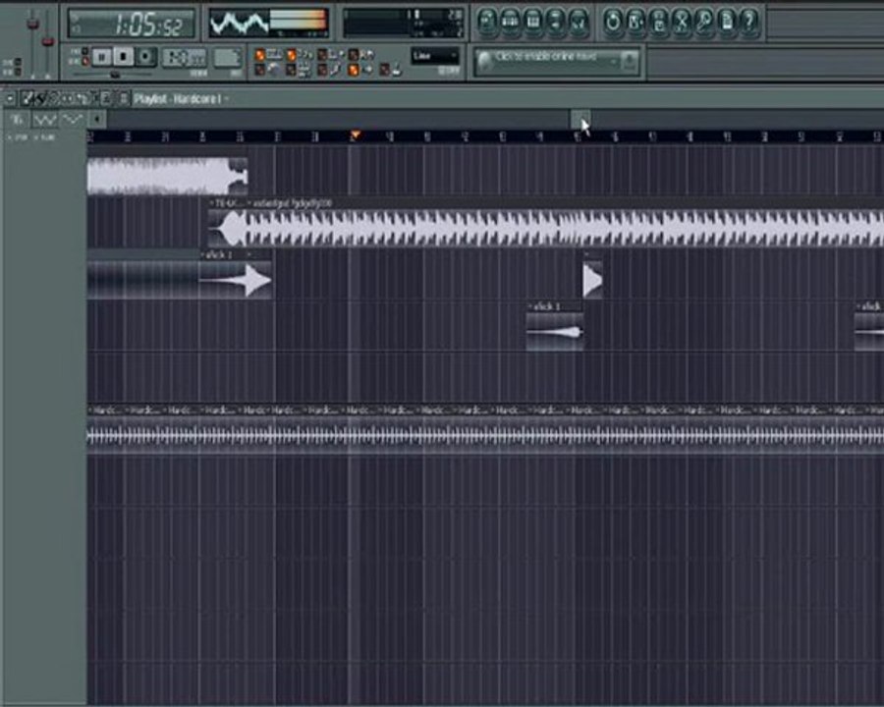Expand the Playlist title dropdown arrow

tap(227, 100)
